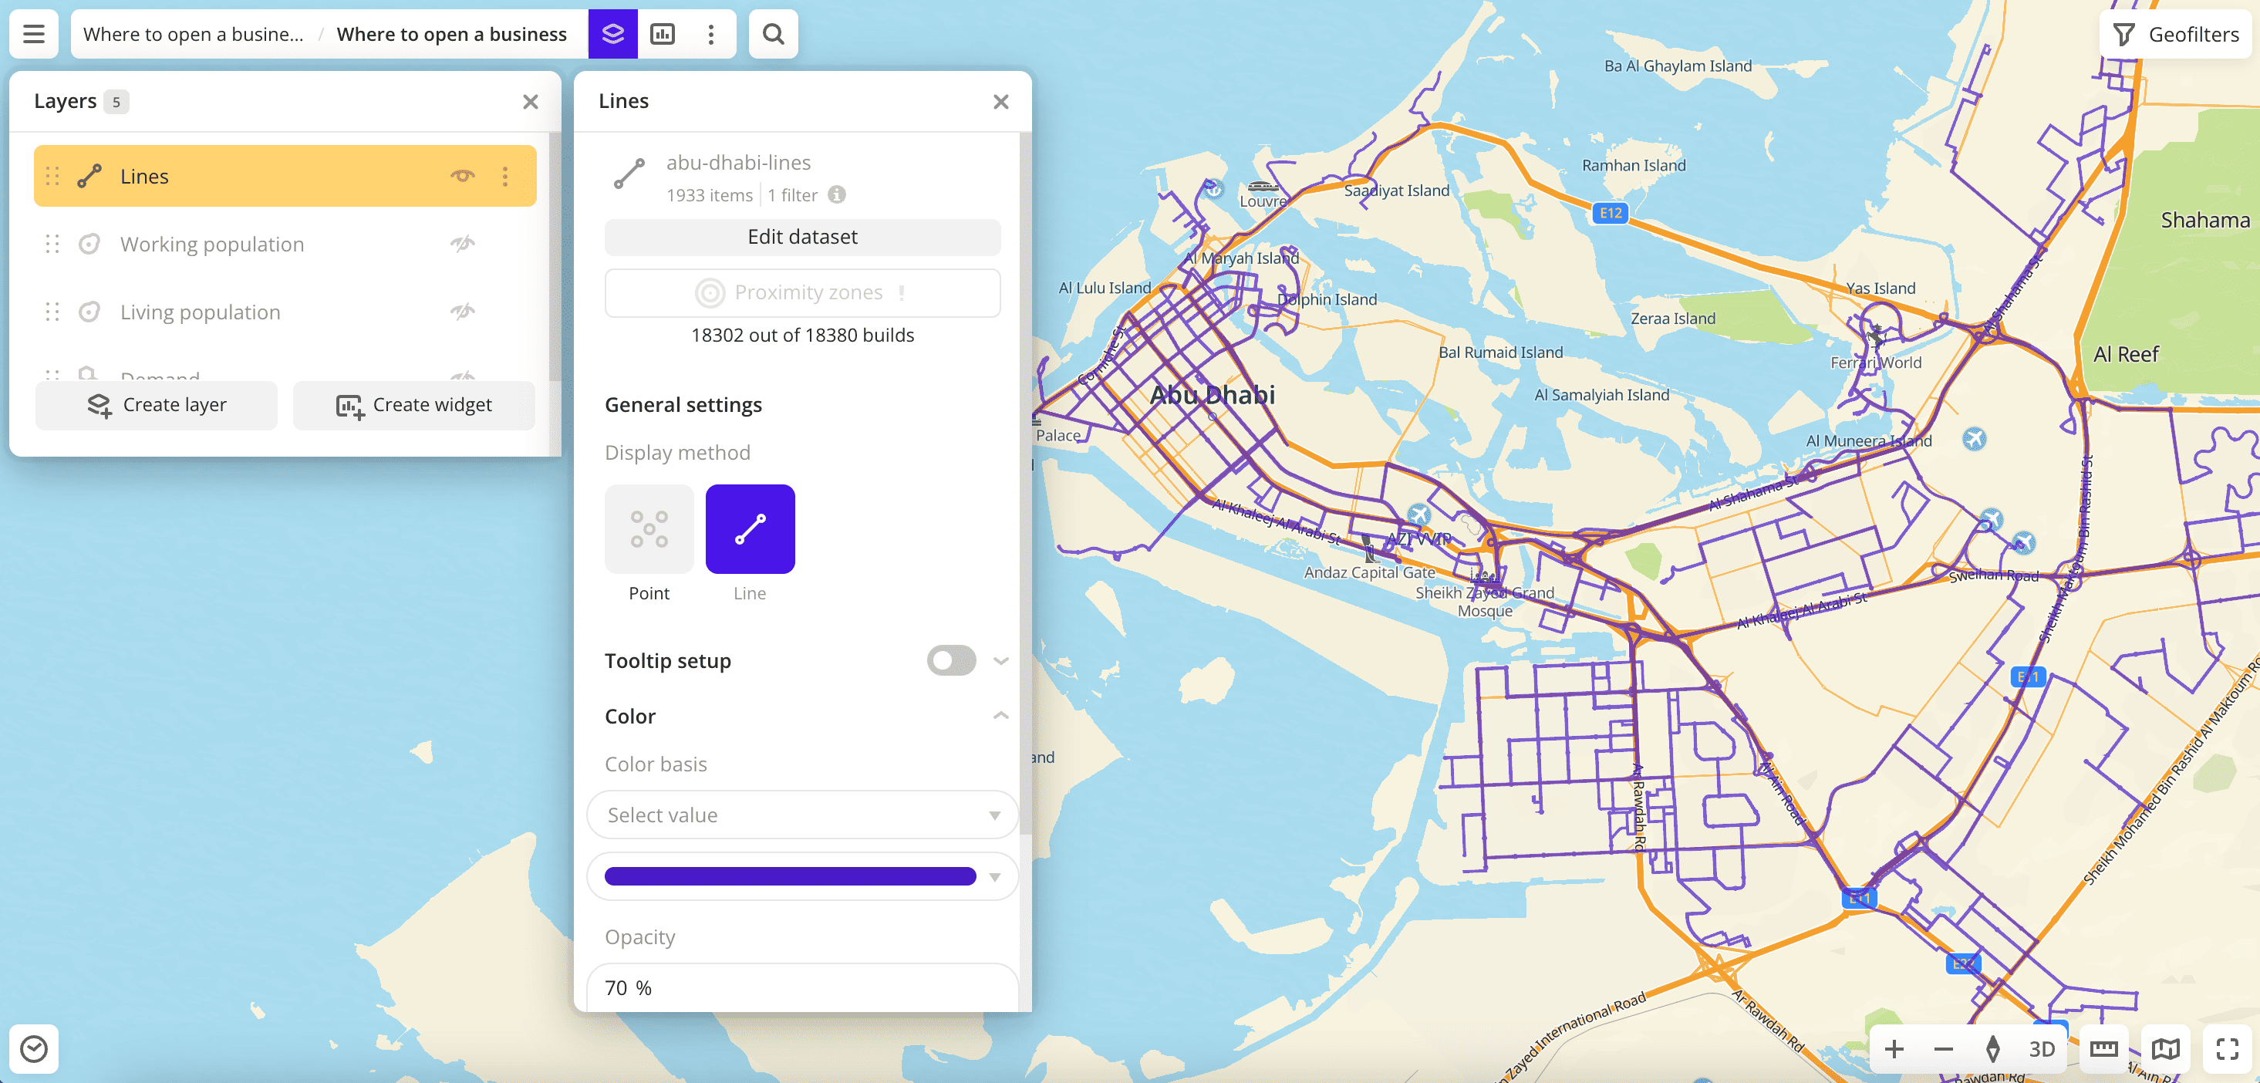Open the Color basis Select value dropdown

[x=802, y=815]
